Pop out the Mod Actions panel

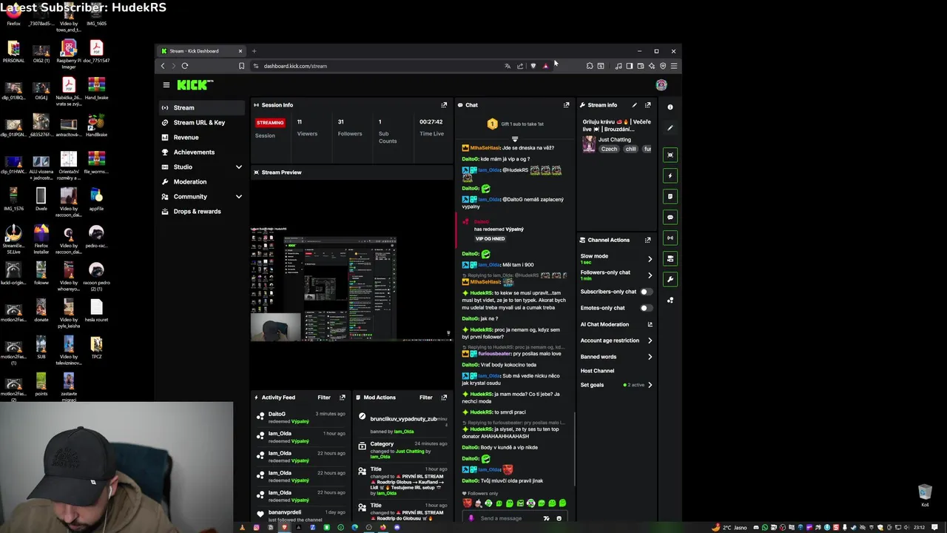444,398
